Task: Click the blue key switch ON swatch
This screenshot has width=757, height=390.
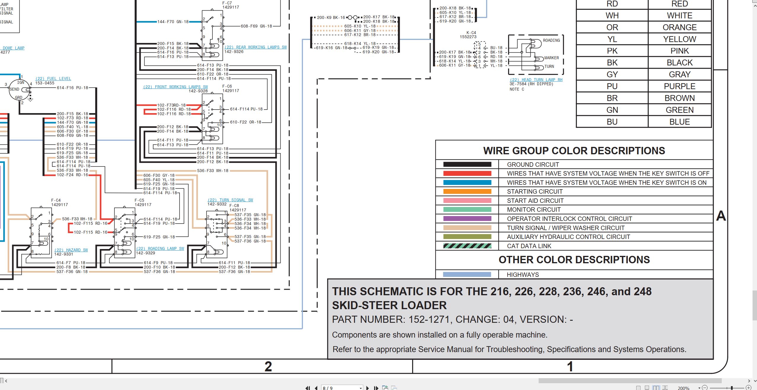Action: pos(467,182)
